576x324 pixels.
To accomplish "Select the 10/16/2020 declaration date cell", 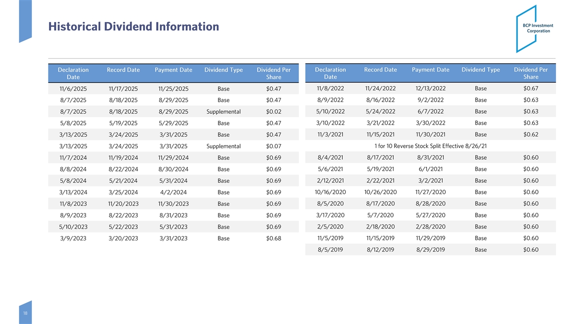I will tap(330, 192).
